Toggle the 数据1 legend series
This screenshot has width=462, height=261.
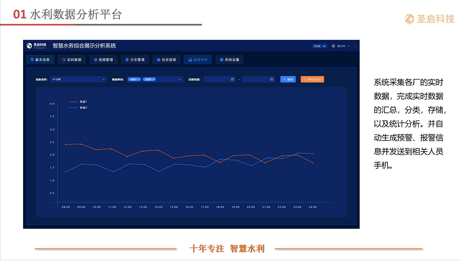(78, 102)
